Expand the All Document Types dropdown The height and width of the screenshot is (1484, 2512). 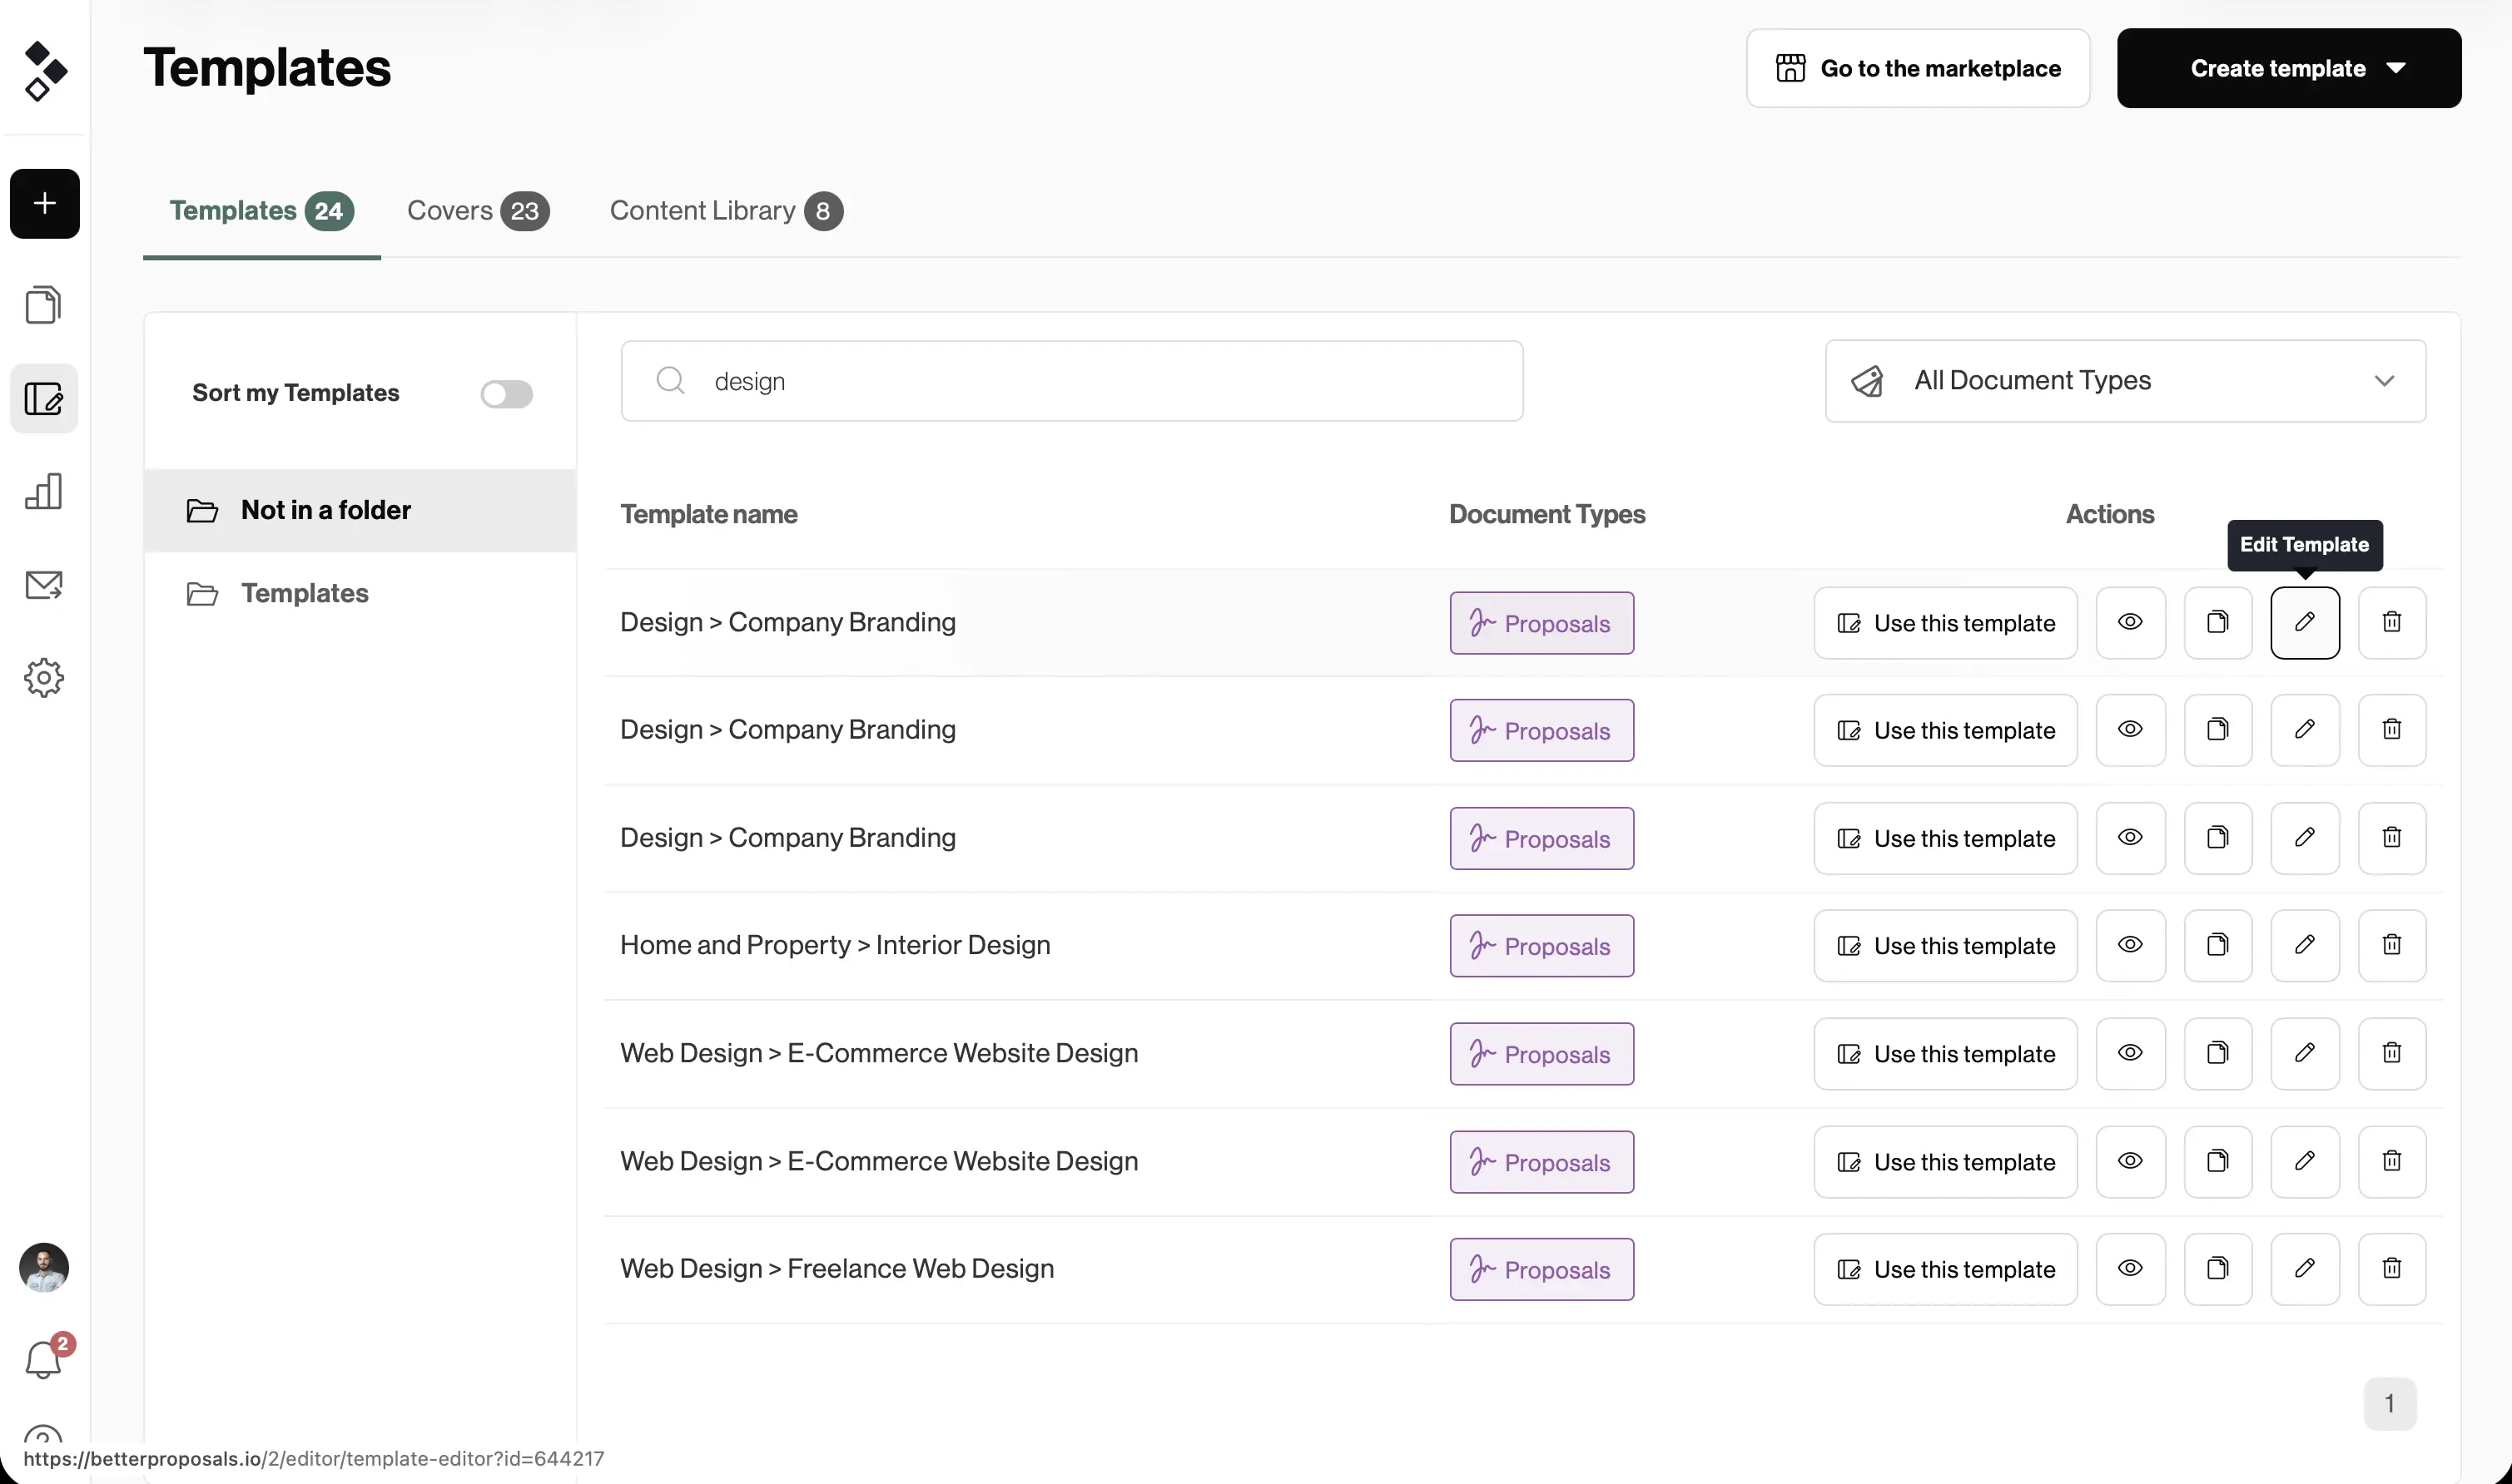(x=2126, y=381)
